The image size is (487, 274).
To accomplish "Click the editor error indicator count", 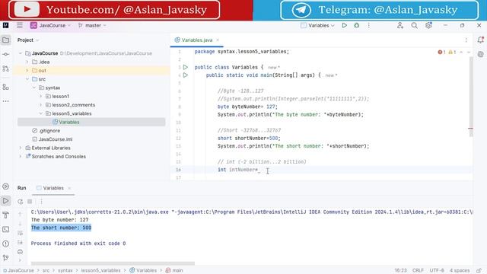I will point(441,53).
